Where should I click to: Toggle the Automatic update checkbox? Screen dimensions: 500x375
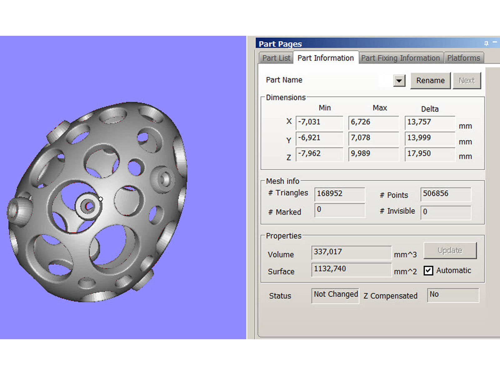[x=428, y=270]
